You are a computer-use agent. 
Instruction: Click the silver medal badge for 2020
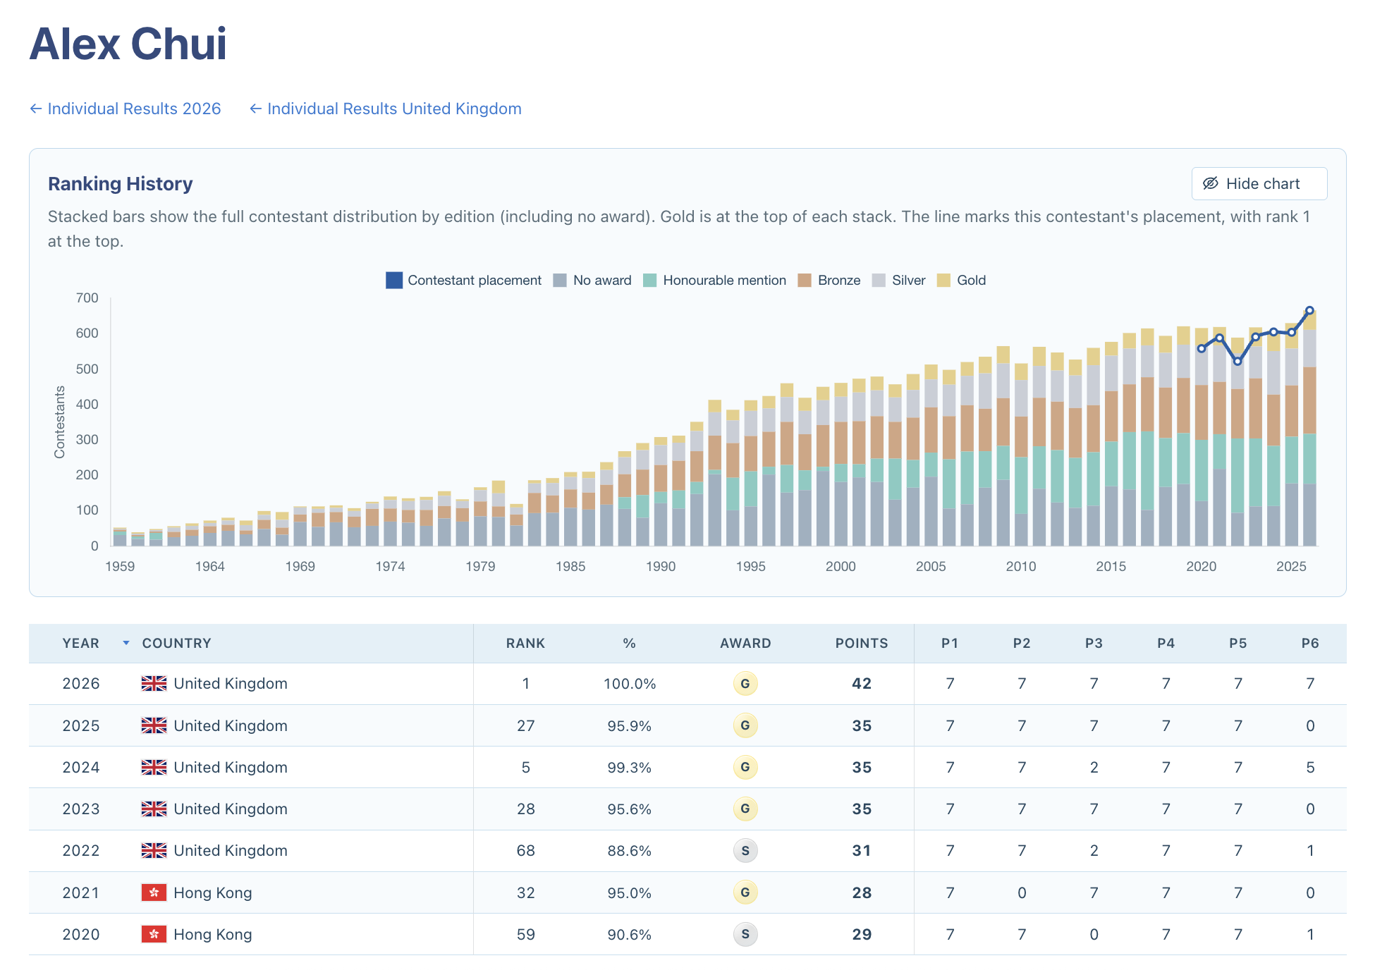745,934
